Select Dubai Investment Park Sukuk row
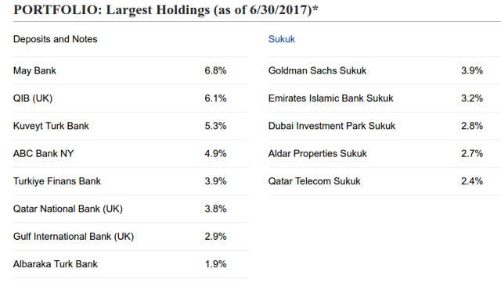The image size is (501, 286). coord(384,126)
